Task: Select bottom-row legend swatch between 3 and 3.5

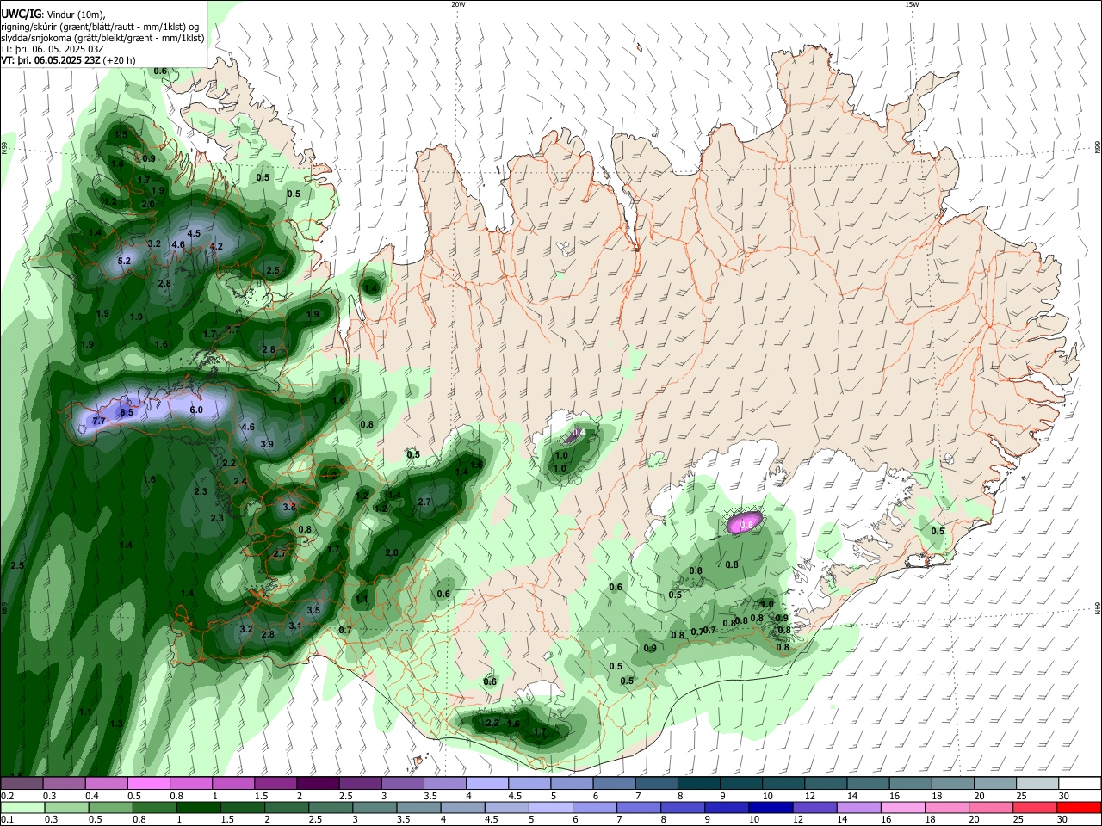Action: pyautogui.click(x=373, y=807)
